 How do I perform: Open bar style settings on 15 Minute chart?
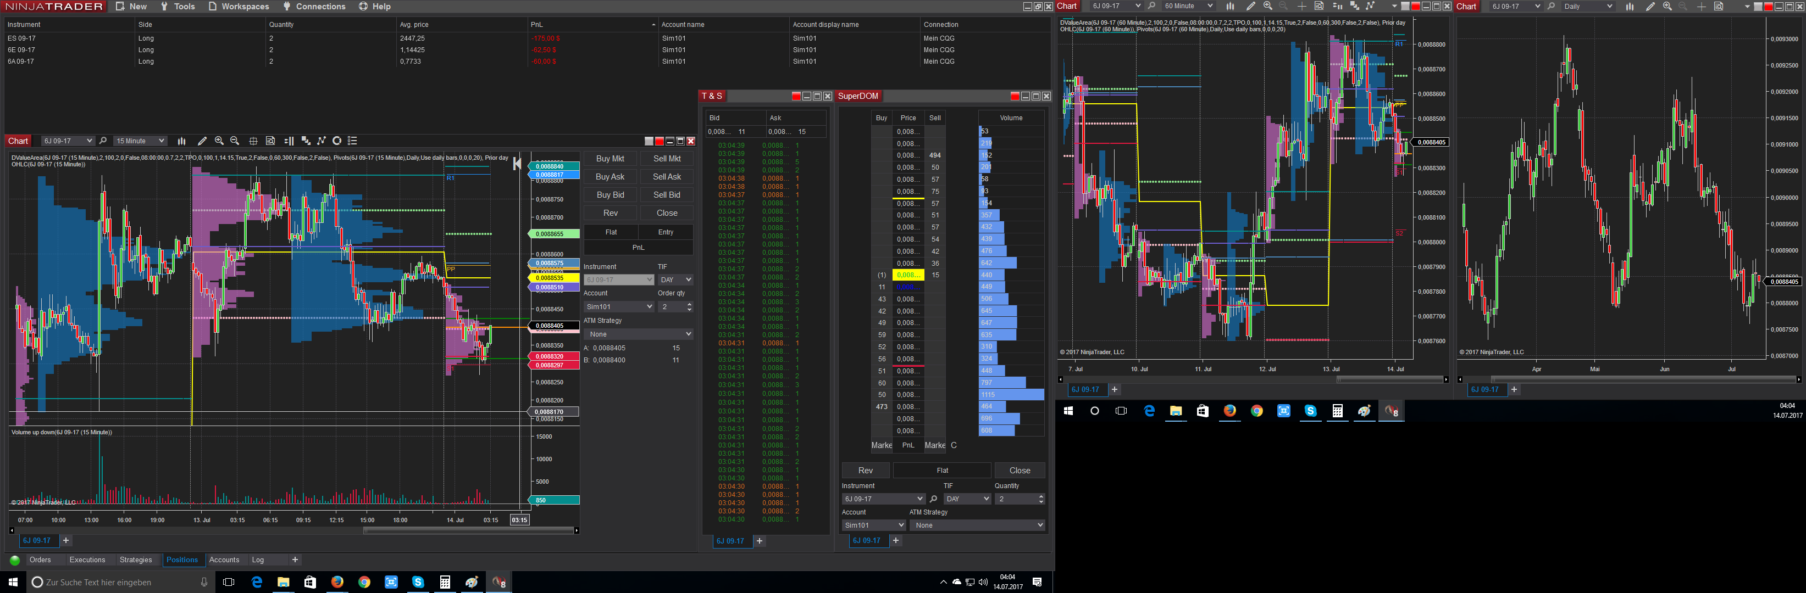[181, 141]
